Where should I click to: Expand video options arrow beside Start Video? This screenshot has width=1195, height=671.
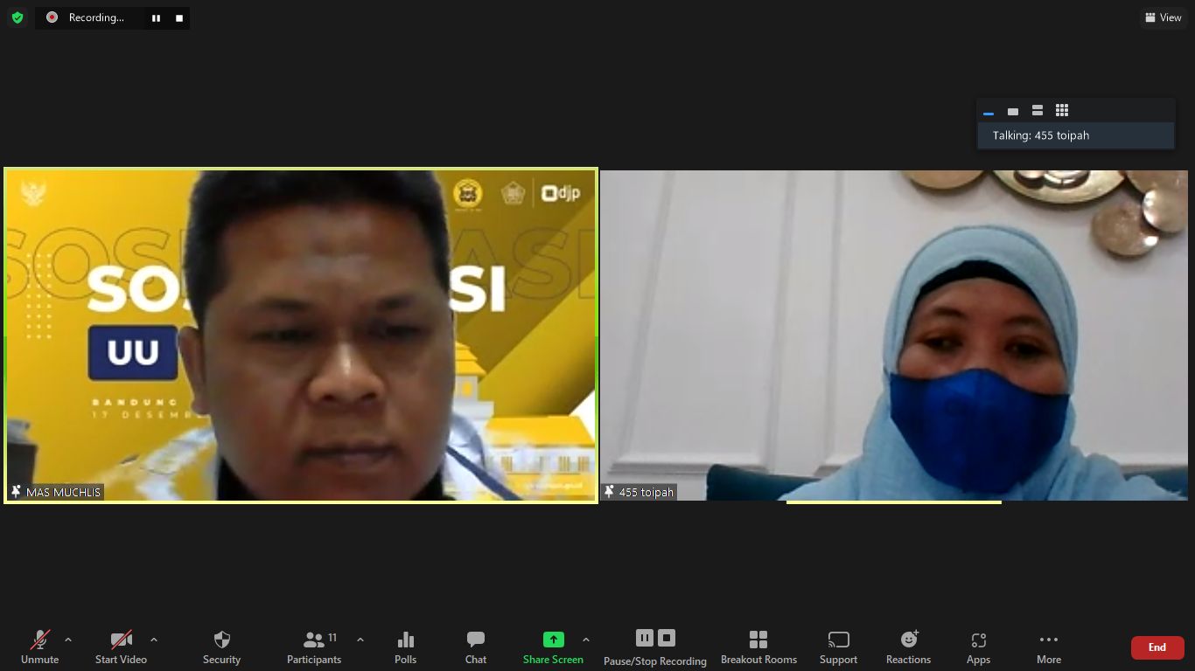(154, 640)
